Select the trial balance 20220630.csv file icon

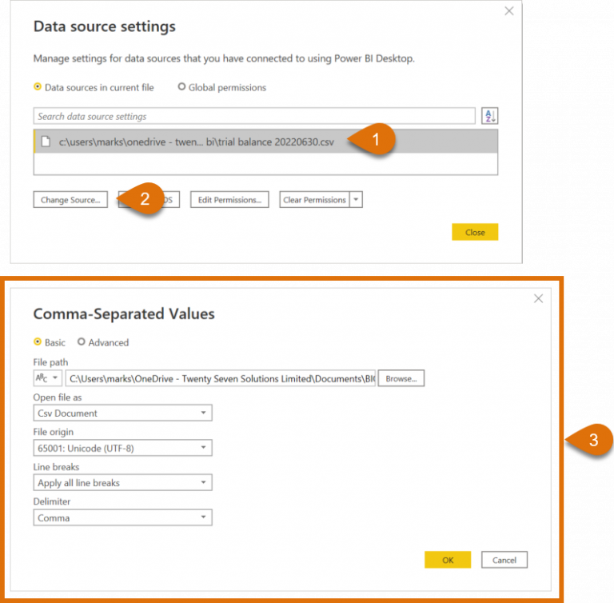(46, 142)
